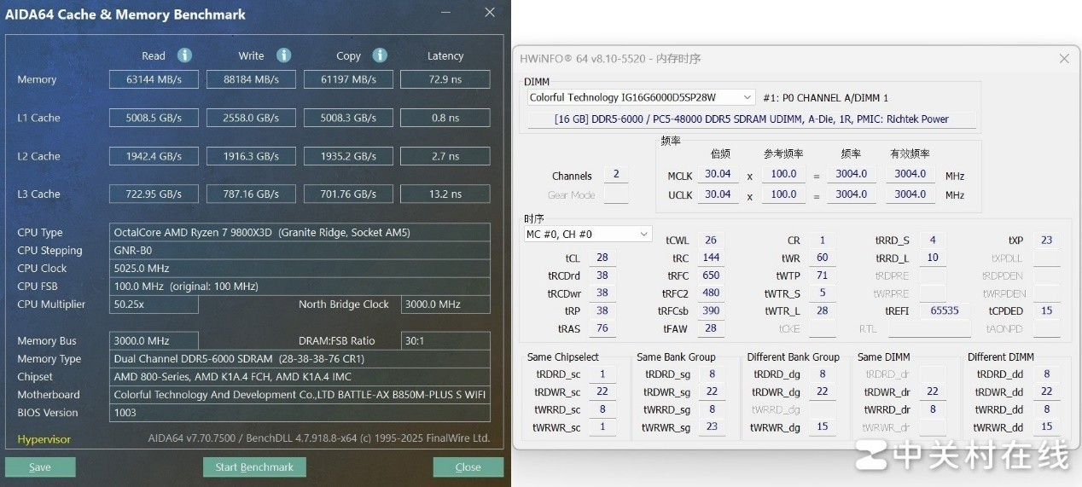
Task: Select the Memory read speed field
Action: tap(154, 79)
